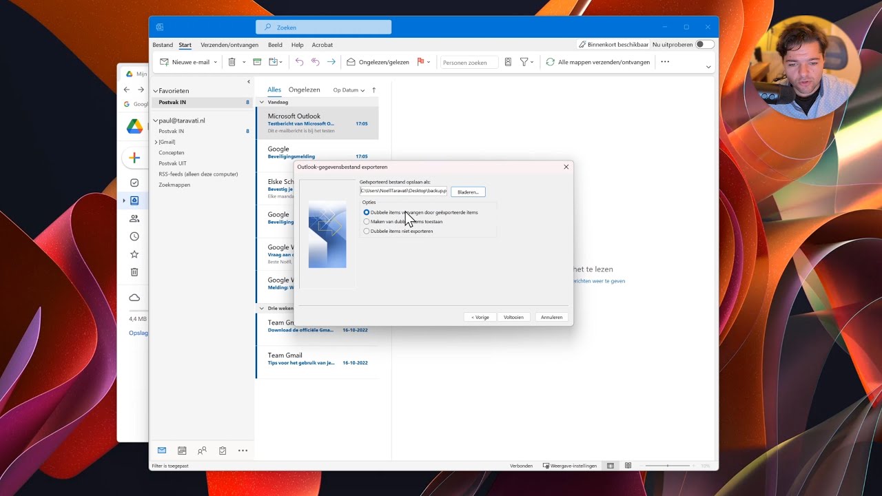The image size is (882, 496).
Task: Open the Acrobat tab
Action: [322, 45]
